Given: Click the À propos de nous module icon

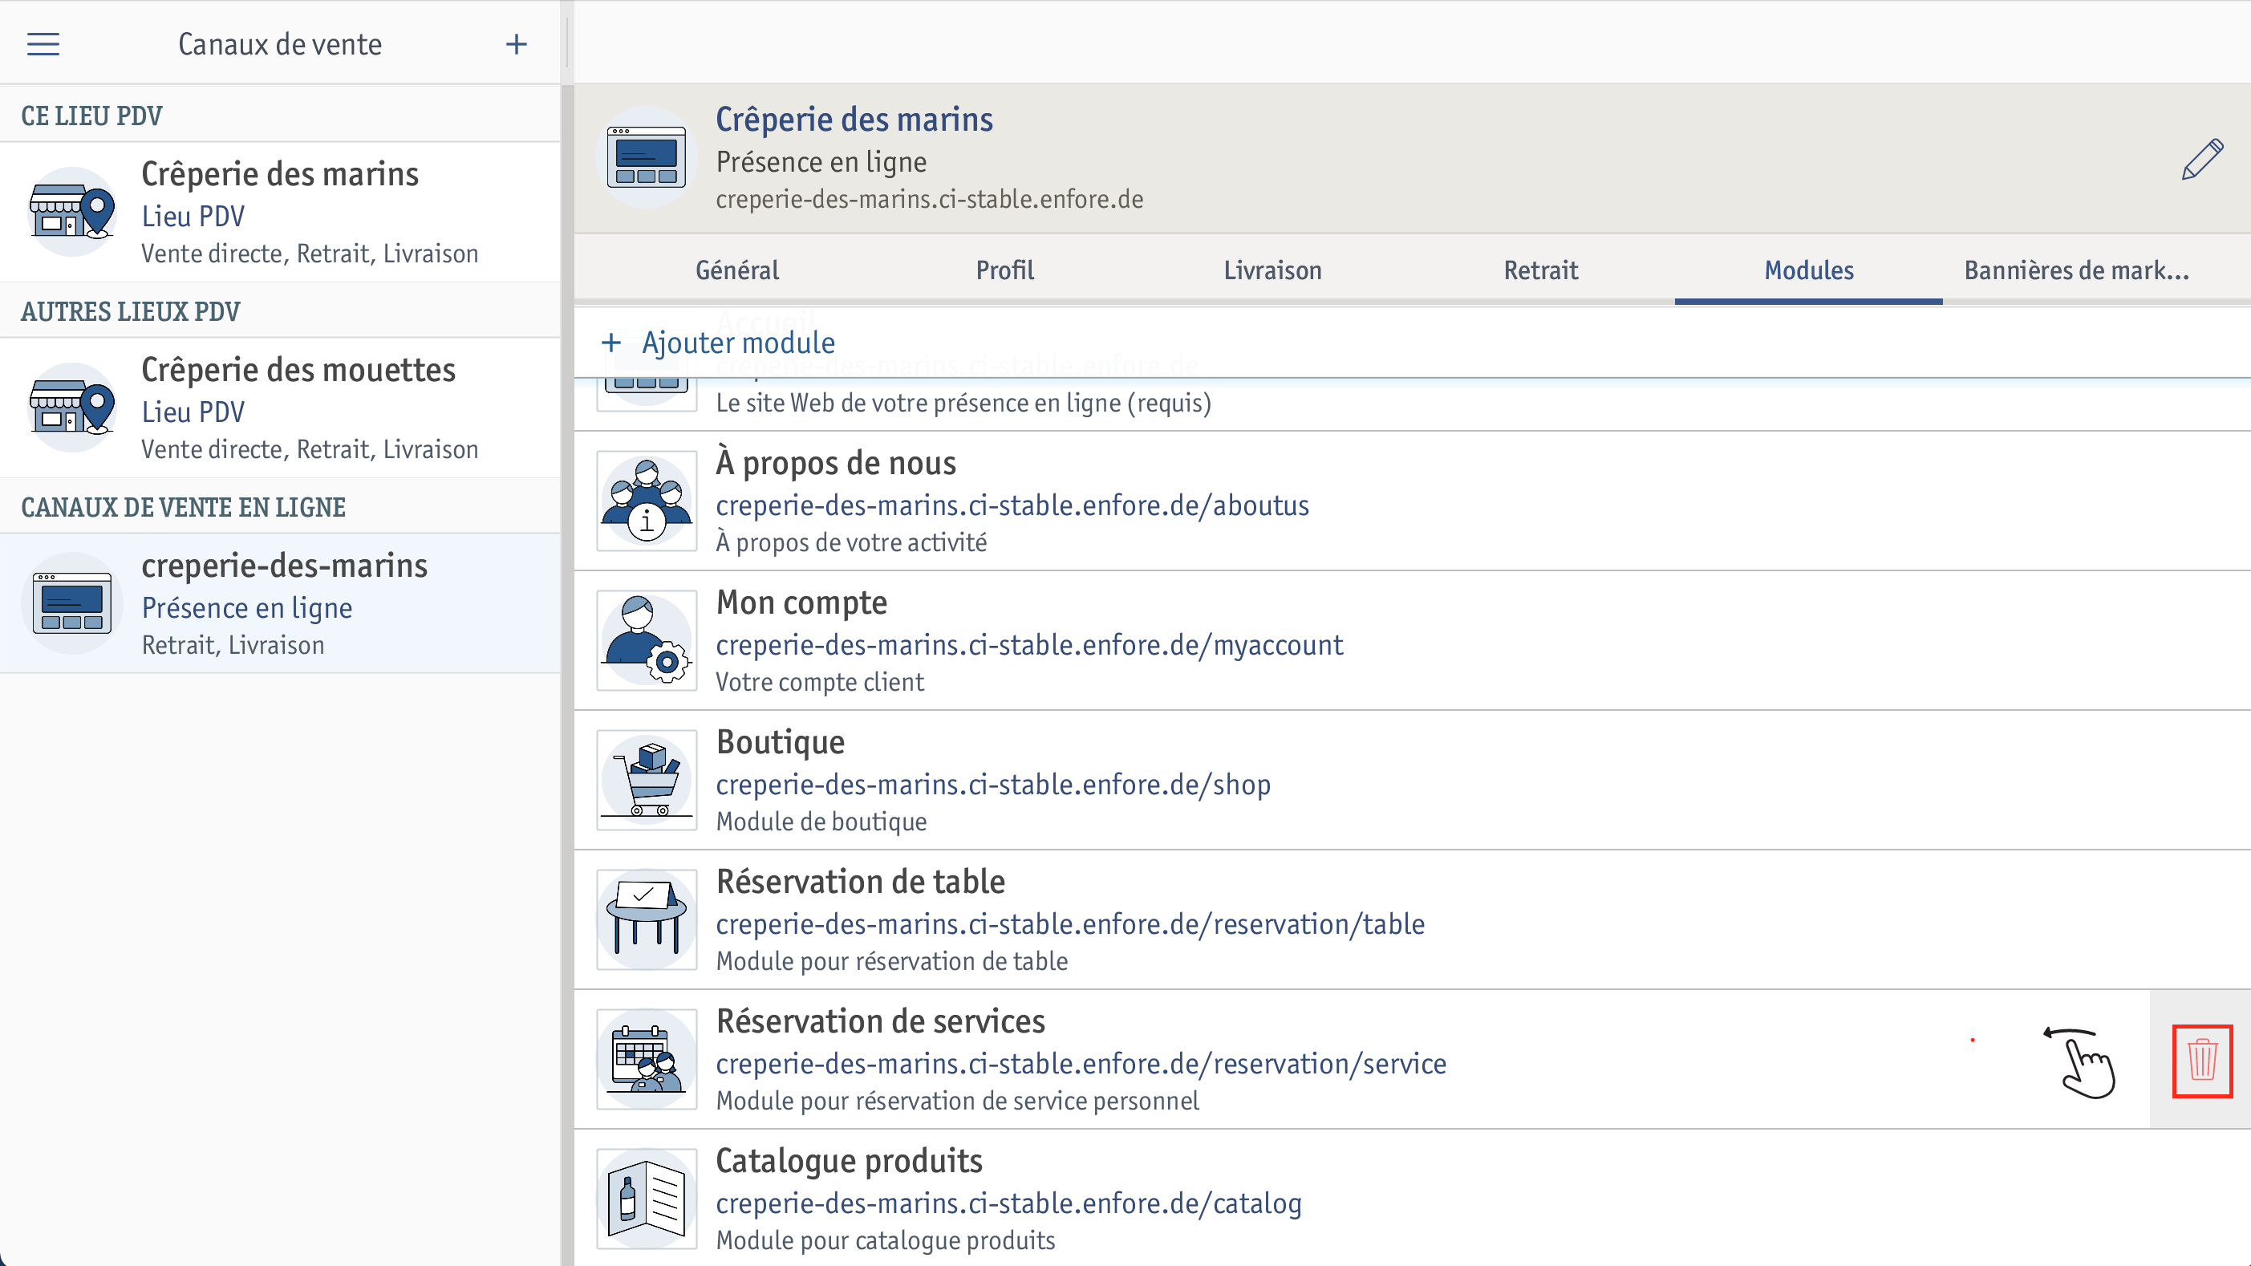Looking at the screenshot, I should 647,501.
